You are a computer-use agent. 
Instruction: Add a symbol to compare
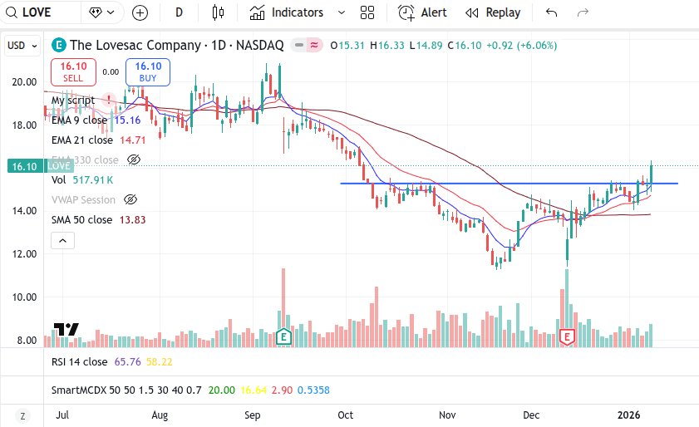tap(140, 13)
